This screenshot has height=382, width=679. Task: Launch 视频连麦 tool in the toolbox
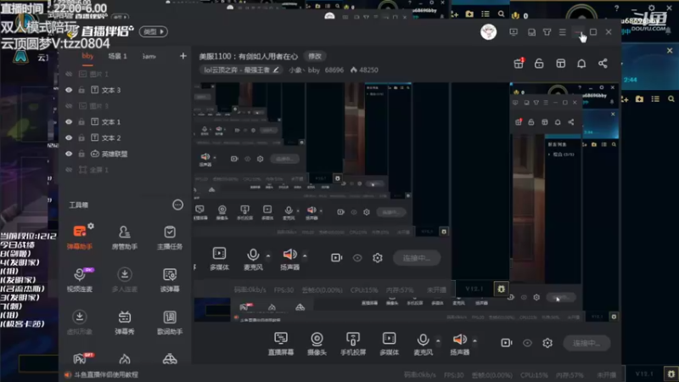pos(80,279)
